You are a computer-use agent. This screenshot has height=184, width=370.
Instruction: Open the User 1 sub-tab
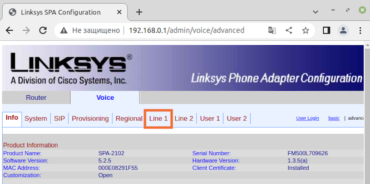point(210,118)
